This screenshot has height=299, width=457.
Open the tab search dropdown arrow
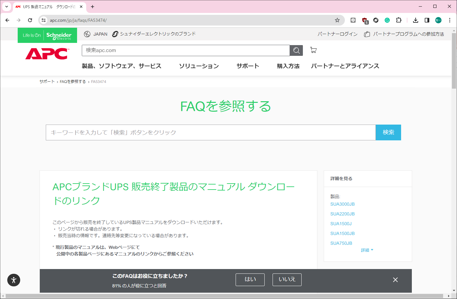point(7,7)
